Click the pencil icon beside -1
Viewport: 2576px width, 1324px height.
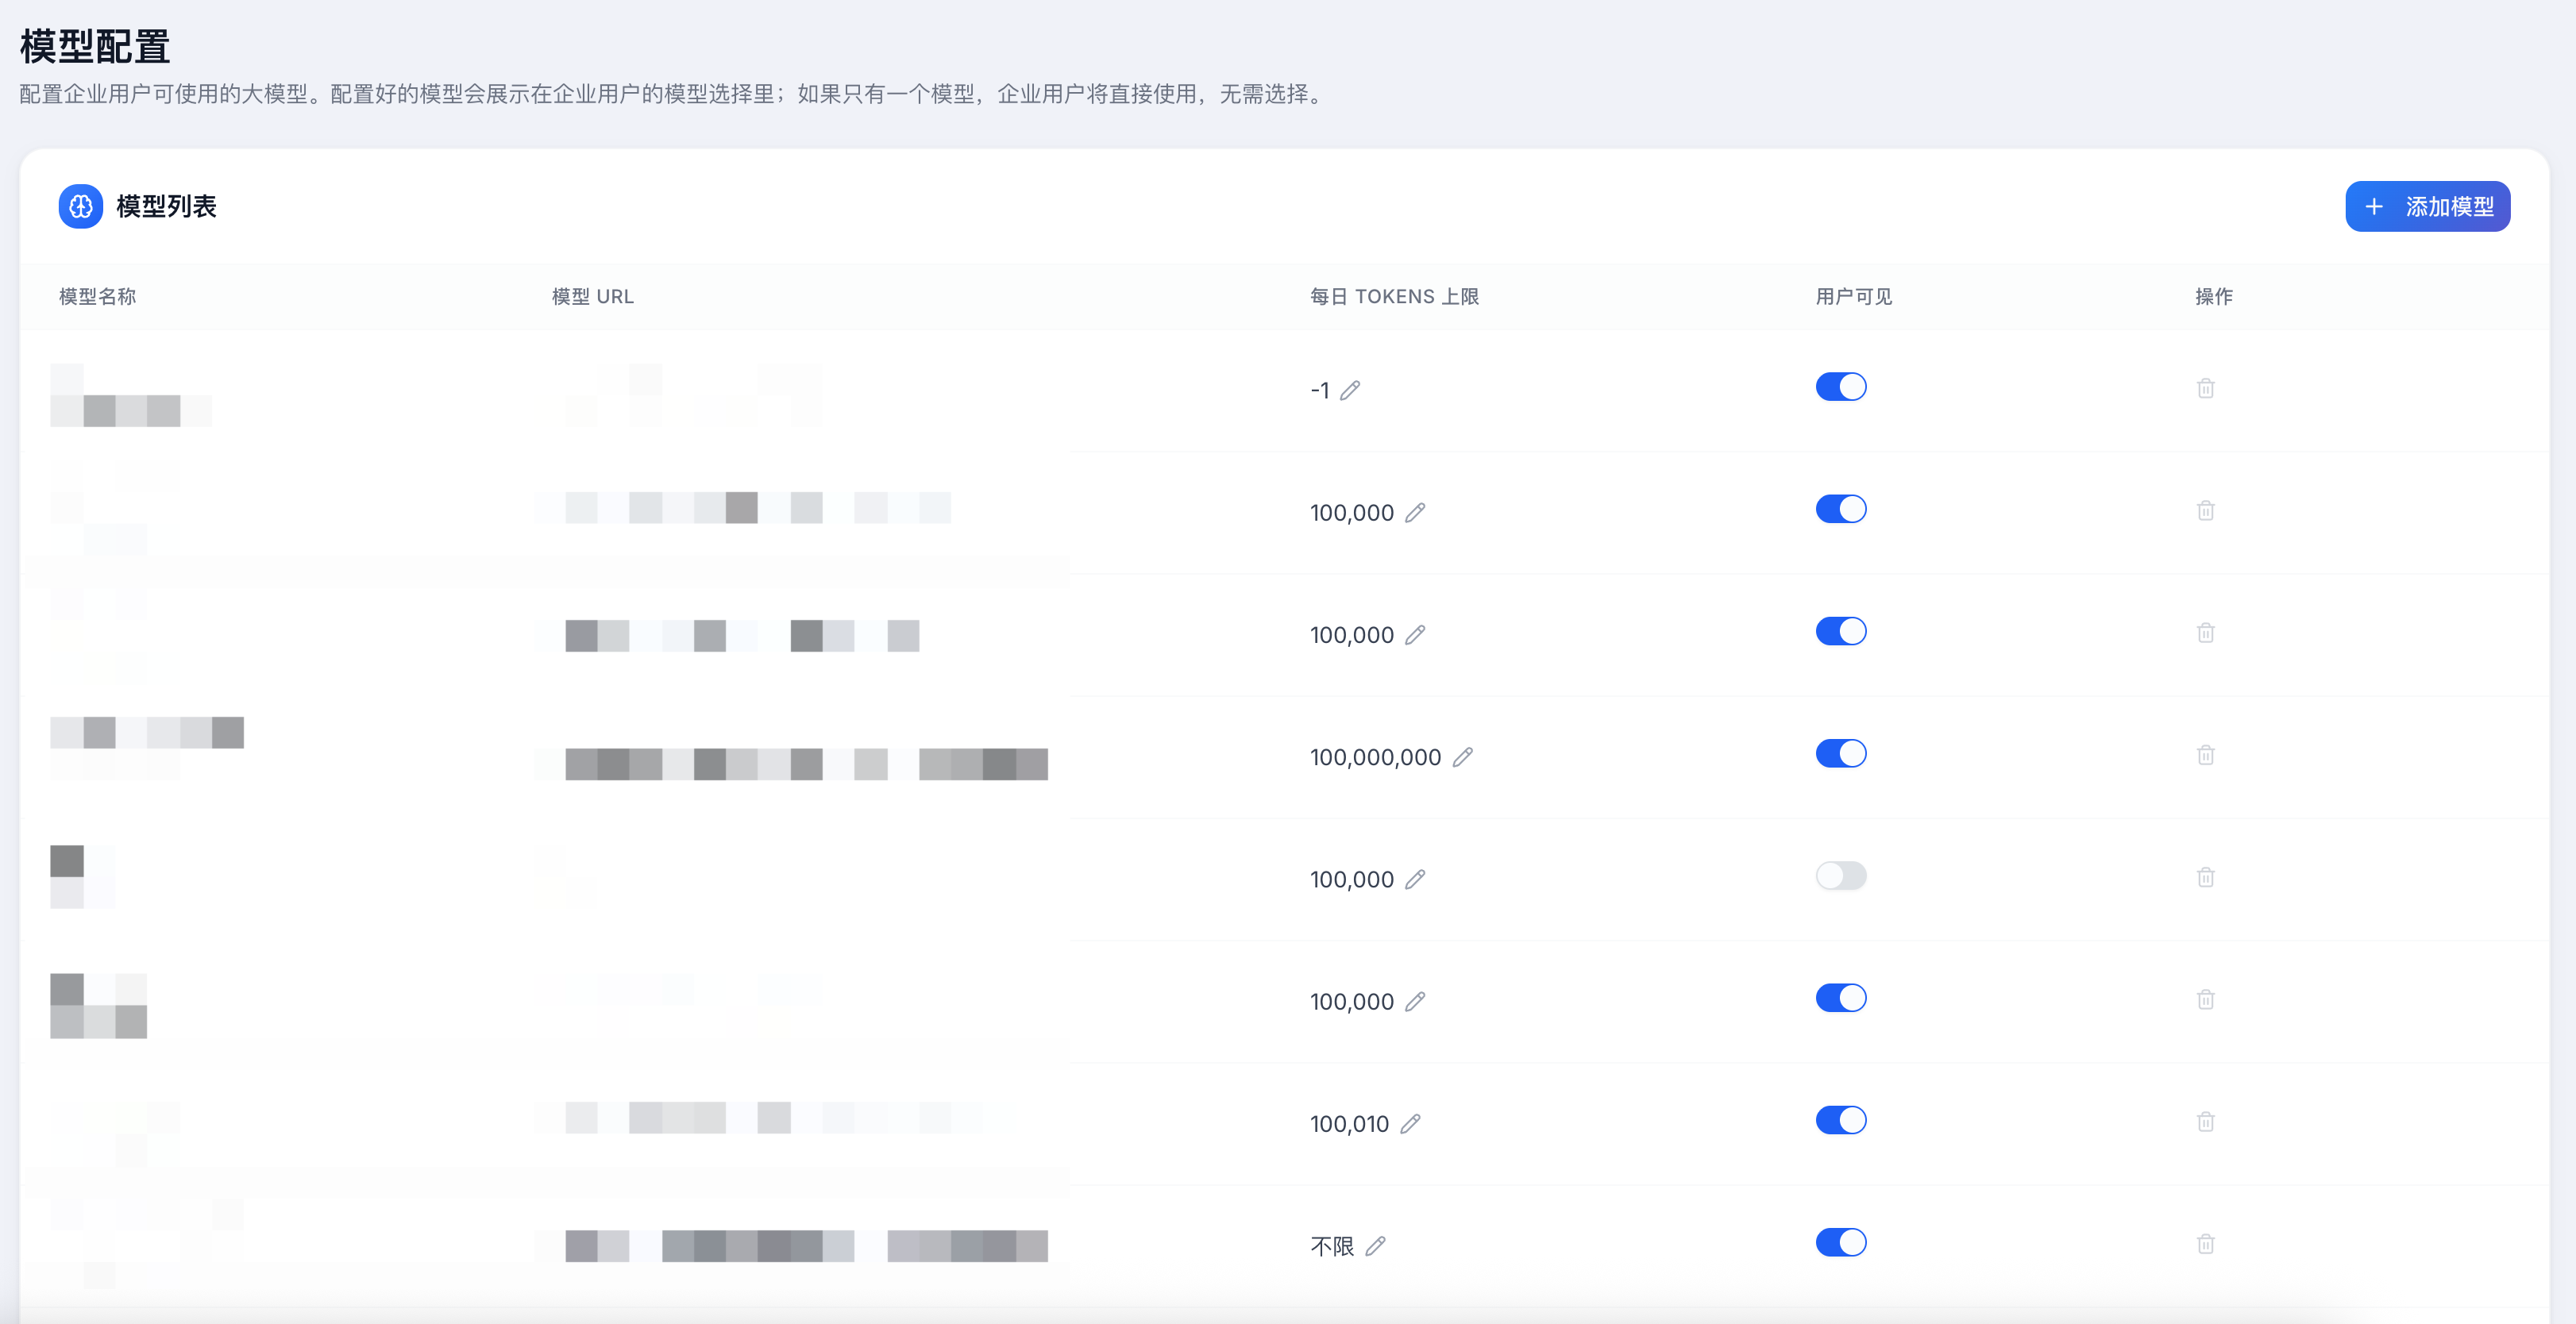click(x=1350, y=391)
